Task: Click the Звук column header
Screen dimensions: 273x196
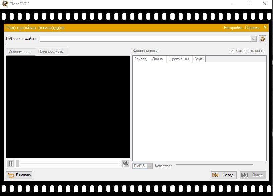Action: click(x=199, y=59)
